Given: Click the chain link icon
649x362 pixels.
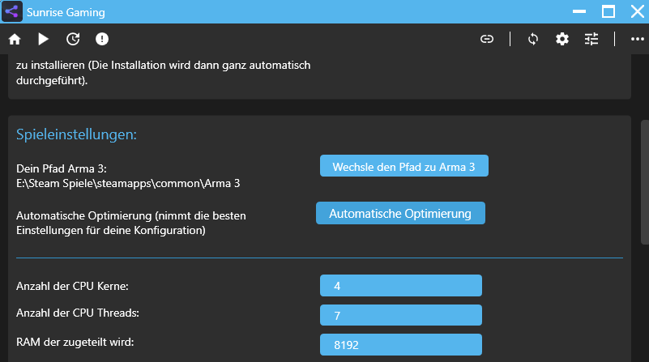Looking at the screenshot, I should click(487, 39).
